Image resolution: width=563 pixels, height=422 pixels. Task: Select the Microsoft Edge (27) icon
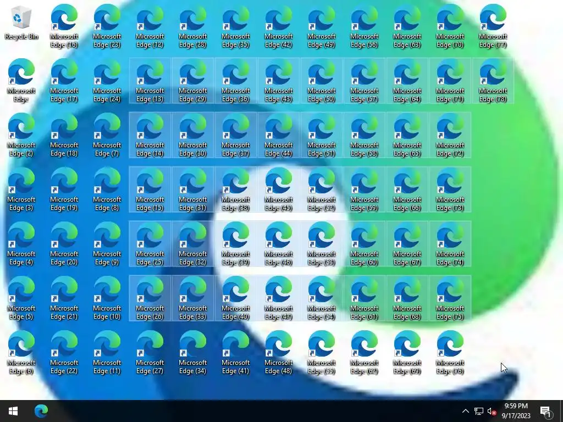click(150, 353)
